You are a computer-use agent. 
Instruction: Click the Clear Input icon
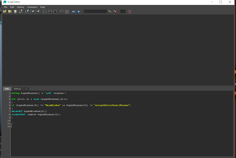point(32,11)
